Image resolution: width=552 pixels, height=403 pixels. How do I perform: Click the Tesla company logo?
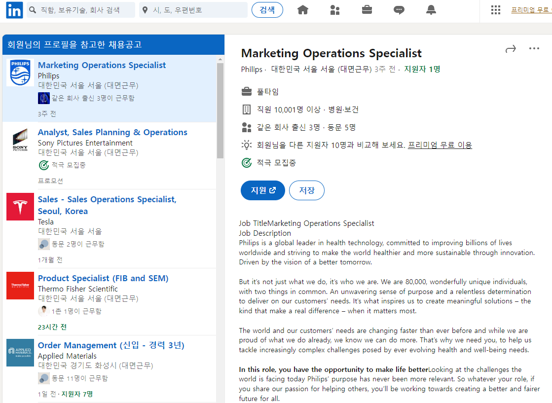(20, 207)
